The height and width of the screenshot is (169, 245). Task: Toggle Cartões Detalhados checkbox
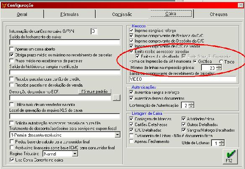click(131, 124)
